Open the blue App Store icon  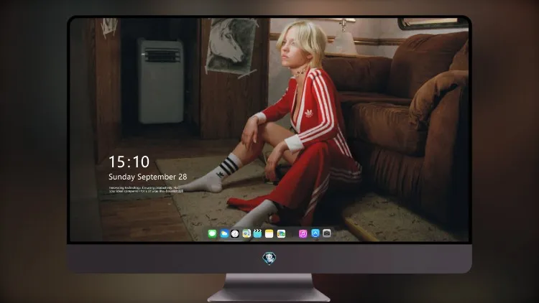pyautogui.click(x=315, y=233)
